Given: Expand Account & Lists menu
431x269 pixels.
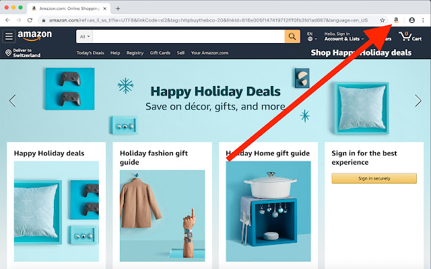Looking at the screenshot, I should tap(344, 36).
